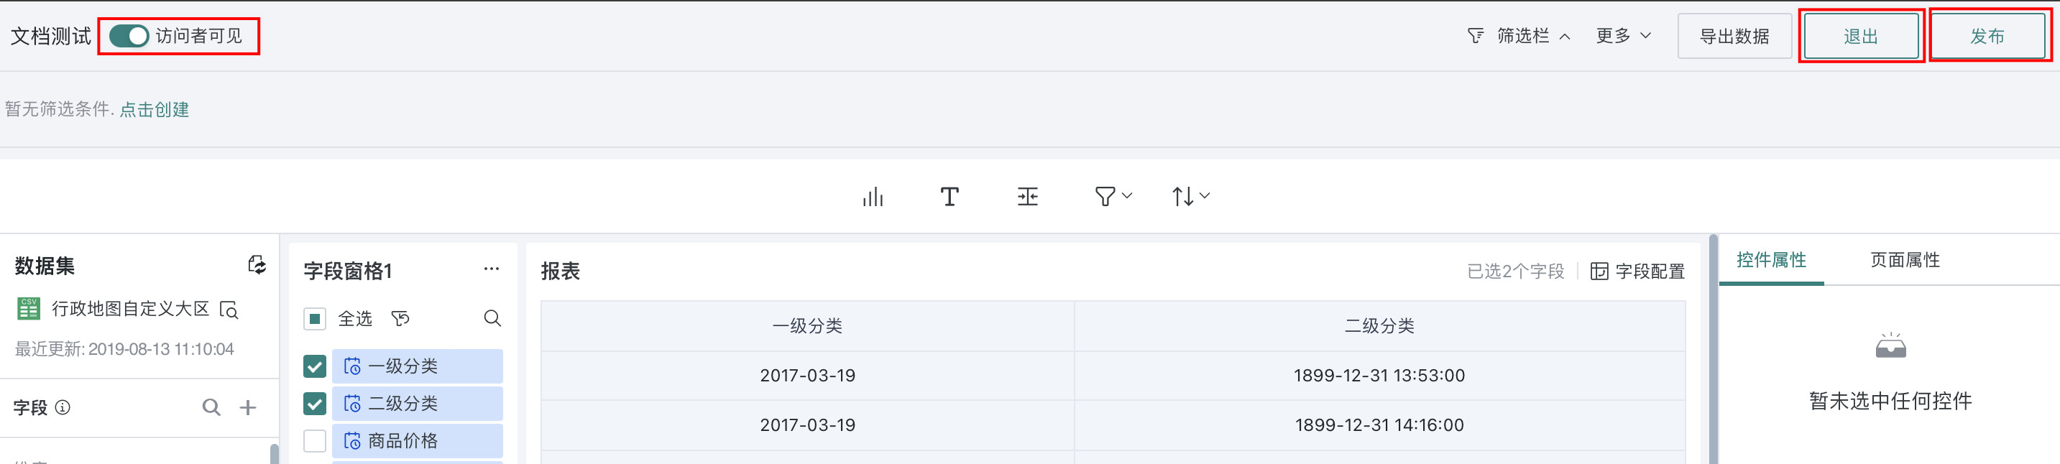The height and width of the screenshot is (464, 2060).
Task: Toggle the 全选 checkbox
Action: pos(315,320)
